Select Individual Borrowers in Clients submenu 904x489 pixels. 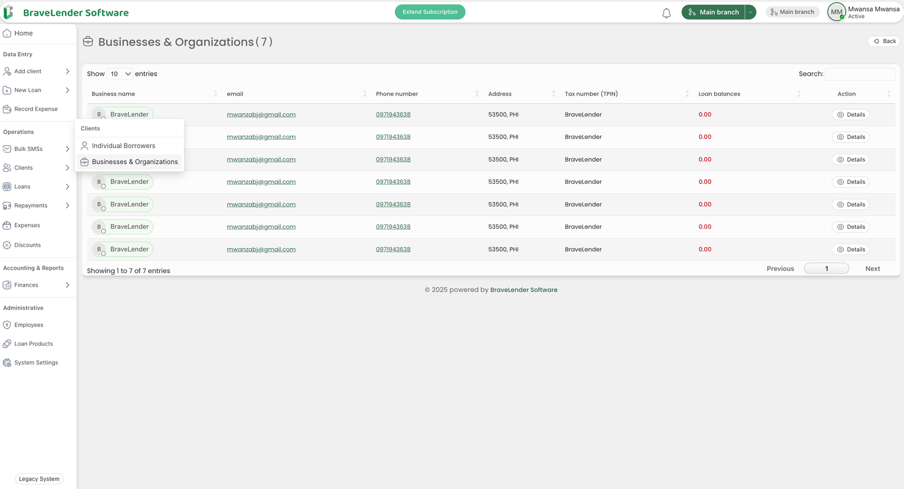pos(129,146)
